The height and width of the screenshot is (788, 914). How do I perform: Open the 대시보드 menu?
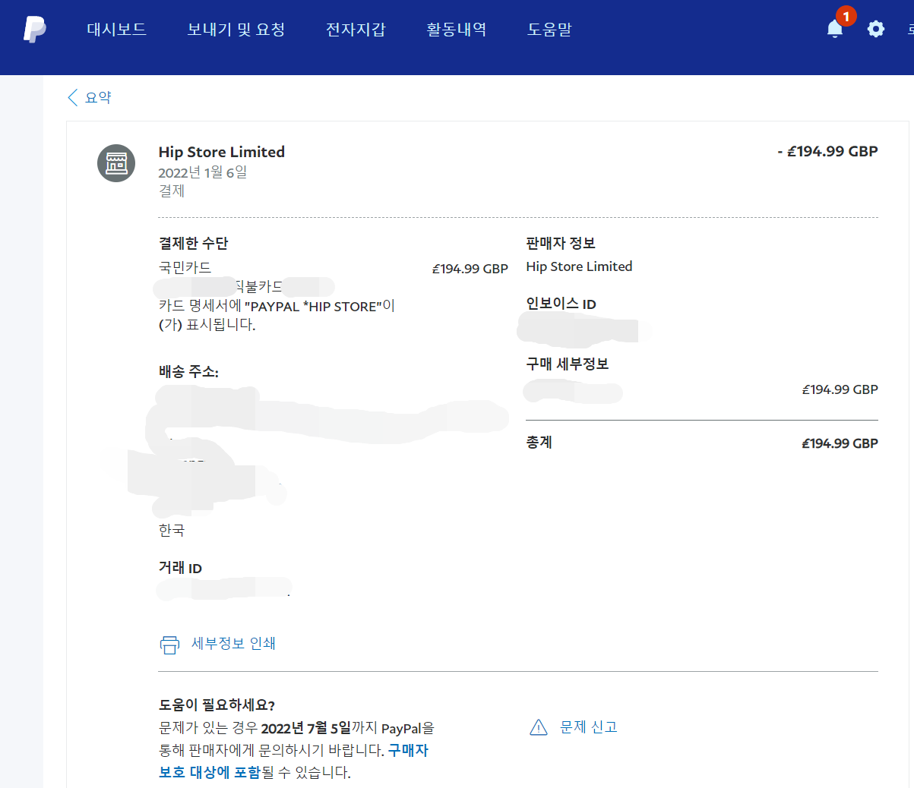click(x=116, y=30)
